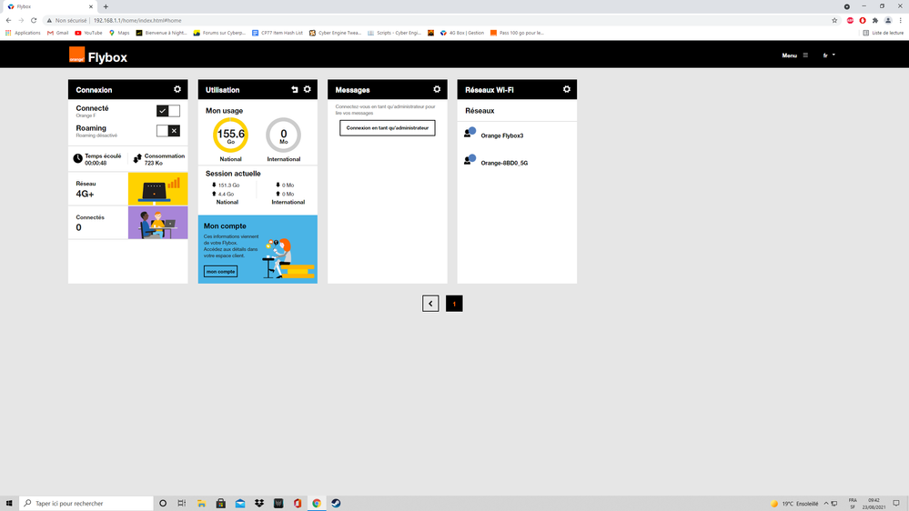Click the International usage gauge 0 Mo

tap(284, 135)
